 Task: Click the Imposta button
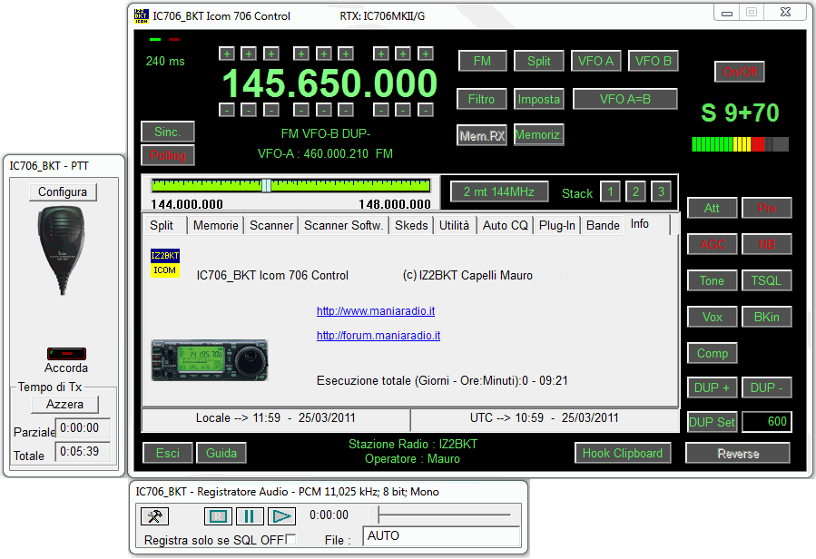pyautogui.click(x=538, y=99)
